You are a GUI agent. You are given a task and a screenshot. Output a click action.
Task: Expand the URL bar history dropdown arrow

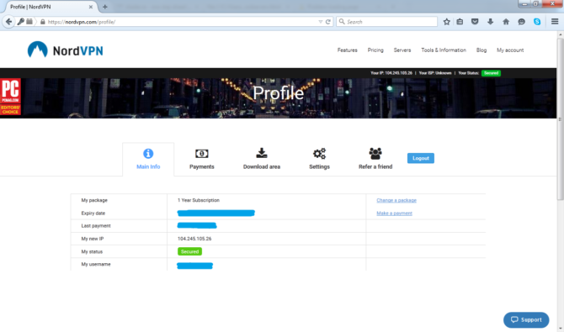tap(321, 22)
